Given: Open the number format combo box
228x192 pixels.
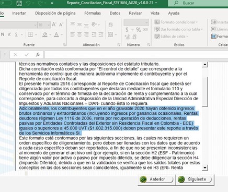Looking at the screenshot, I should (x=136, y=22).
